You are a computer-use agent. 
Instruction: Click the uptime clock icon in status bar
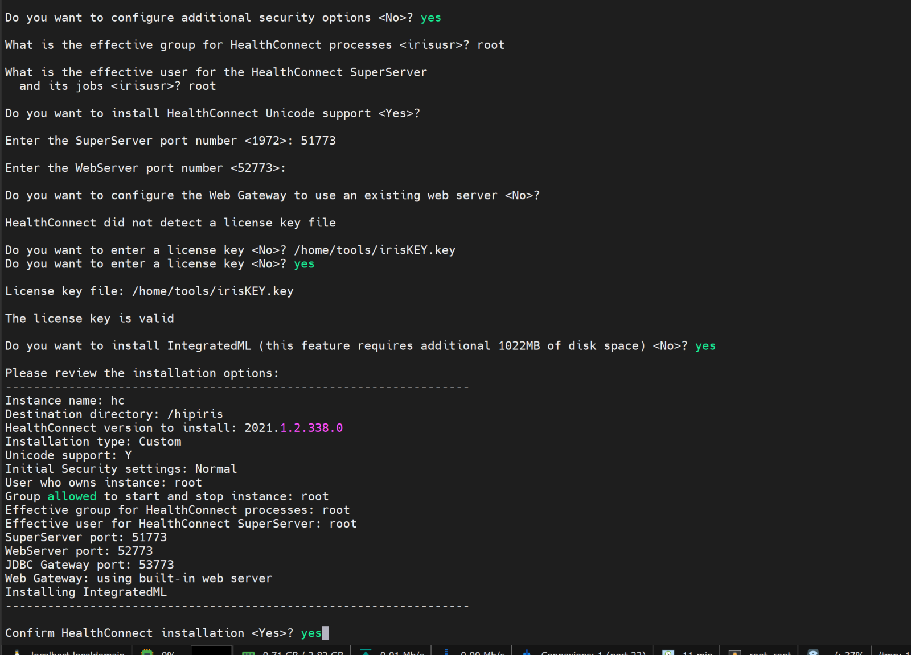[x=668, y=652]
